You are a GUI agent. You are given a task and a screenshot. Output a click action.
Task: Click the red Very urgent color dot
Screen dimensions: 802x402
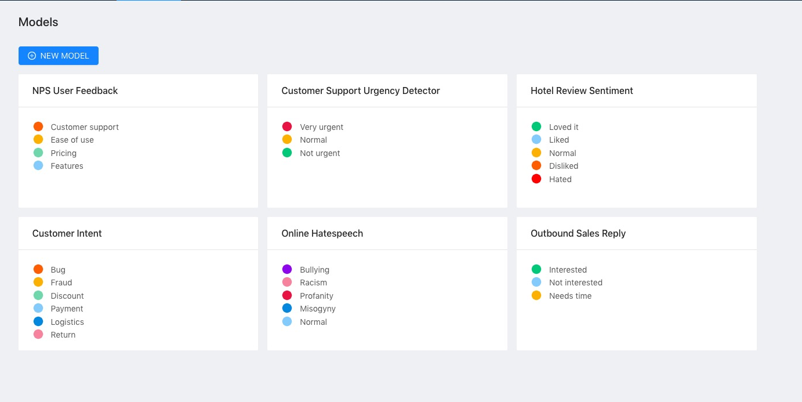click(x=287, y=126)
